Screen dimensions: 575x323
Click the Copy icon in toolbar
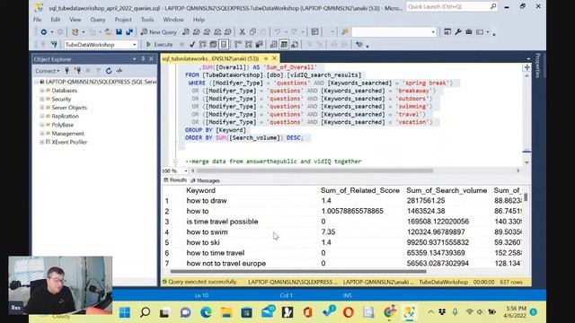coord(252,32)
